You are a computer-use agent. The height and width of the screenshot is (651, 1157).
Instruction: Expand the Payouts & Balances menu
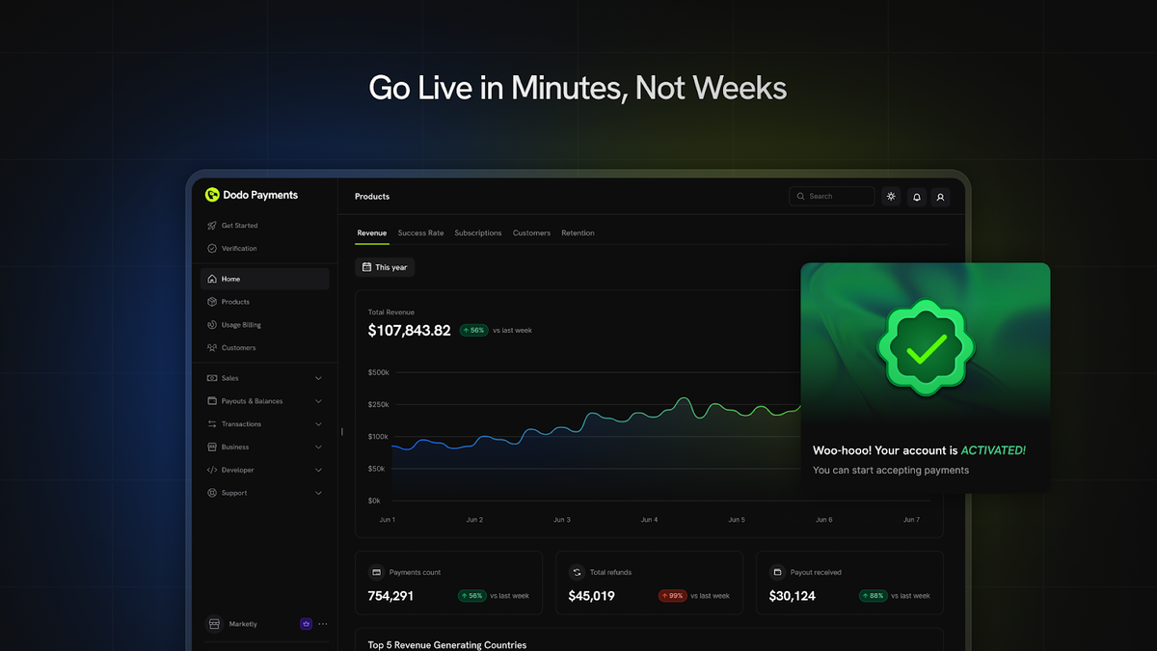[x=318, y=401]
